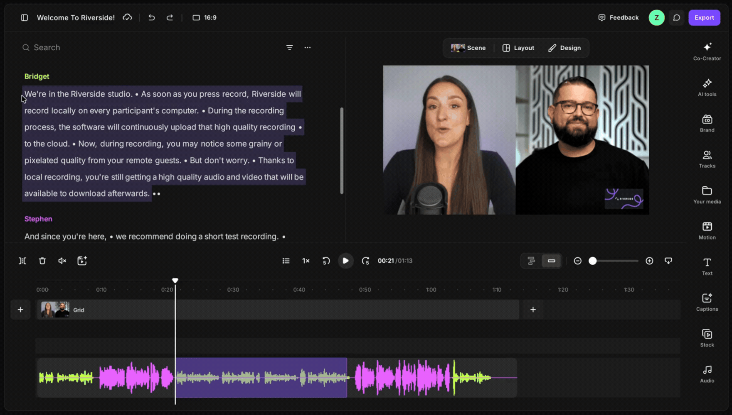Switch to the Scene tab
The image size is (732, 415).
tap(468, 48)
